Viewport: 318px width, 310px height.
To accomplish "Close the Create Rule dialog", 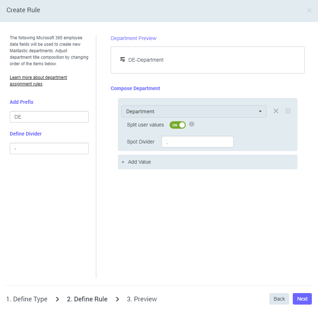I will point(309,10).
